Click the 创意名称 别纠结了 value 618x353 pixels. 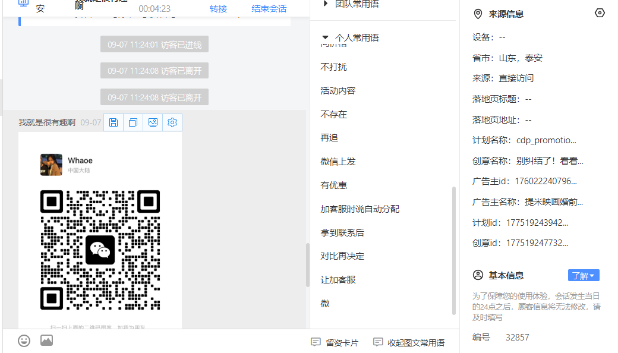pyautogui.click(x=550, y=160)
